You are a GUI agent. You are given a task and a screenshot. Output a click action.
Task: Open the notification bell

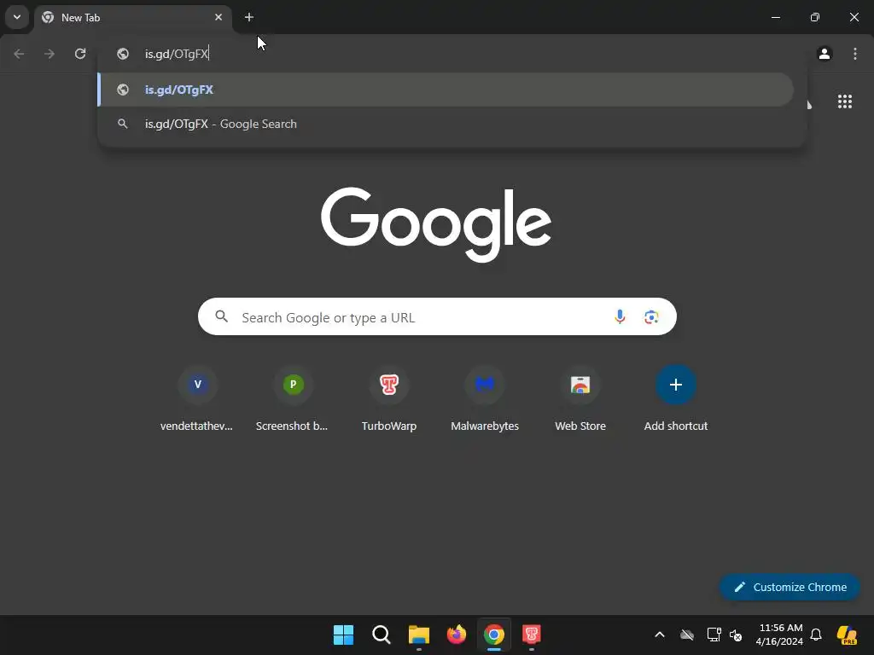click(816, 635)
